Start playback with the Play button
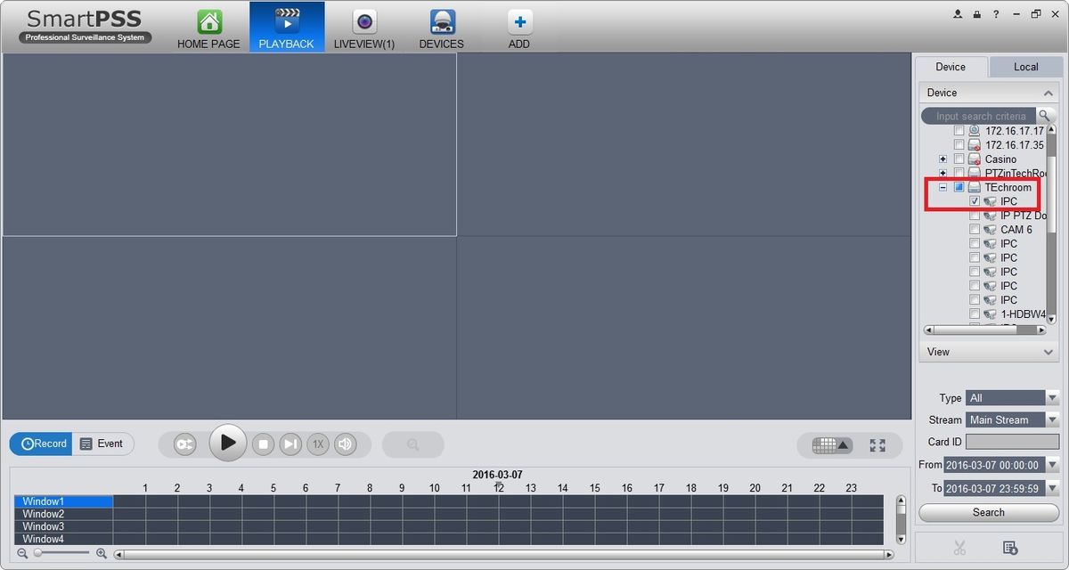Viewport: 1069px width, 570px height. click(228, 443)
